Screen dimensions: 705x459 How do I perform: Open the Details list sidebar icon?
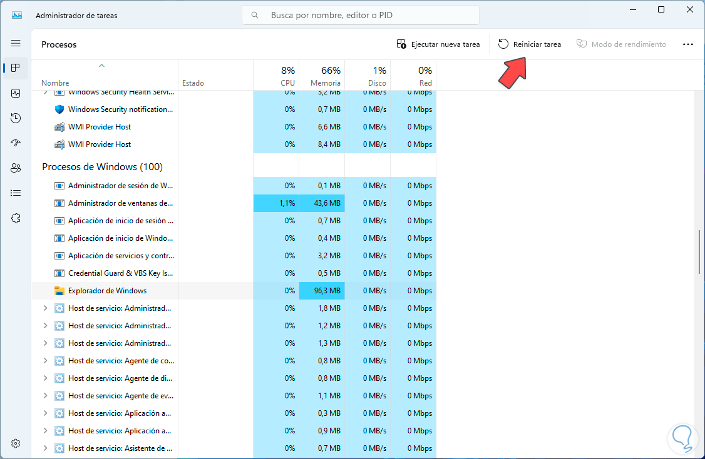point(16,193)
